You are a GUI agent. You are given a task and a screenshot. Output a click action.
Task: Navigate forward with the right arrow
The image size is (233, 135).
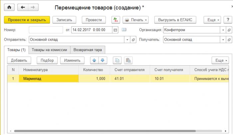(x=33, y=7)
